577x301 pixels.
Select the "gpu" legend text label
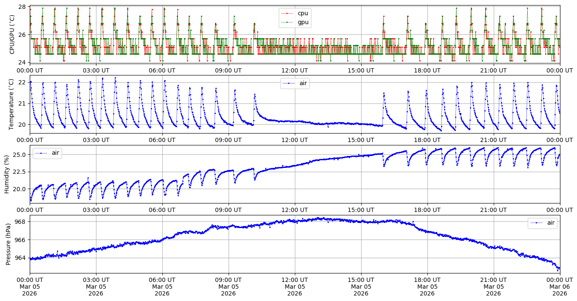(x=303, y=22)
